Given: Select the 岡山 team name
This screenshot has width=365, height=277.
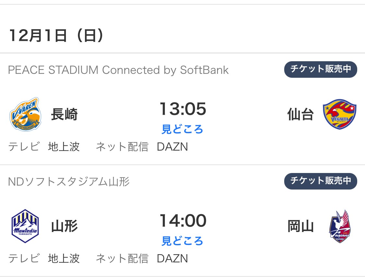Looking at the screenshot, I should click(x=300, y=226).
